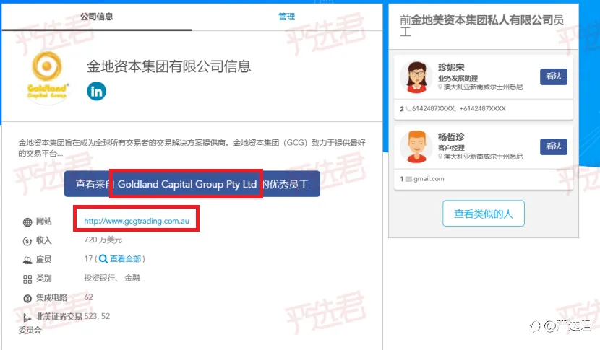
Task: Select the job title 客户经理
Action: point(452,148)
